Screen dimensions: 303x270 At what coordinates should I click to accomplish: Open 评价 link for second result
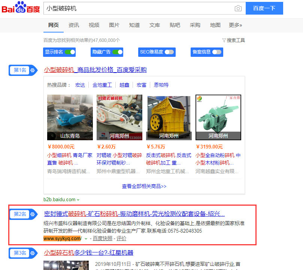(121, 239)
